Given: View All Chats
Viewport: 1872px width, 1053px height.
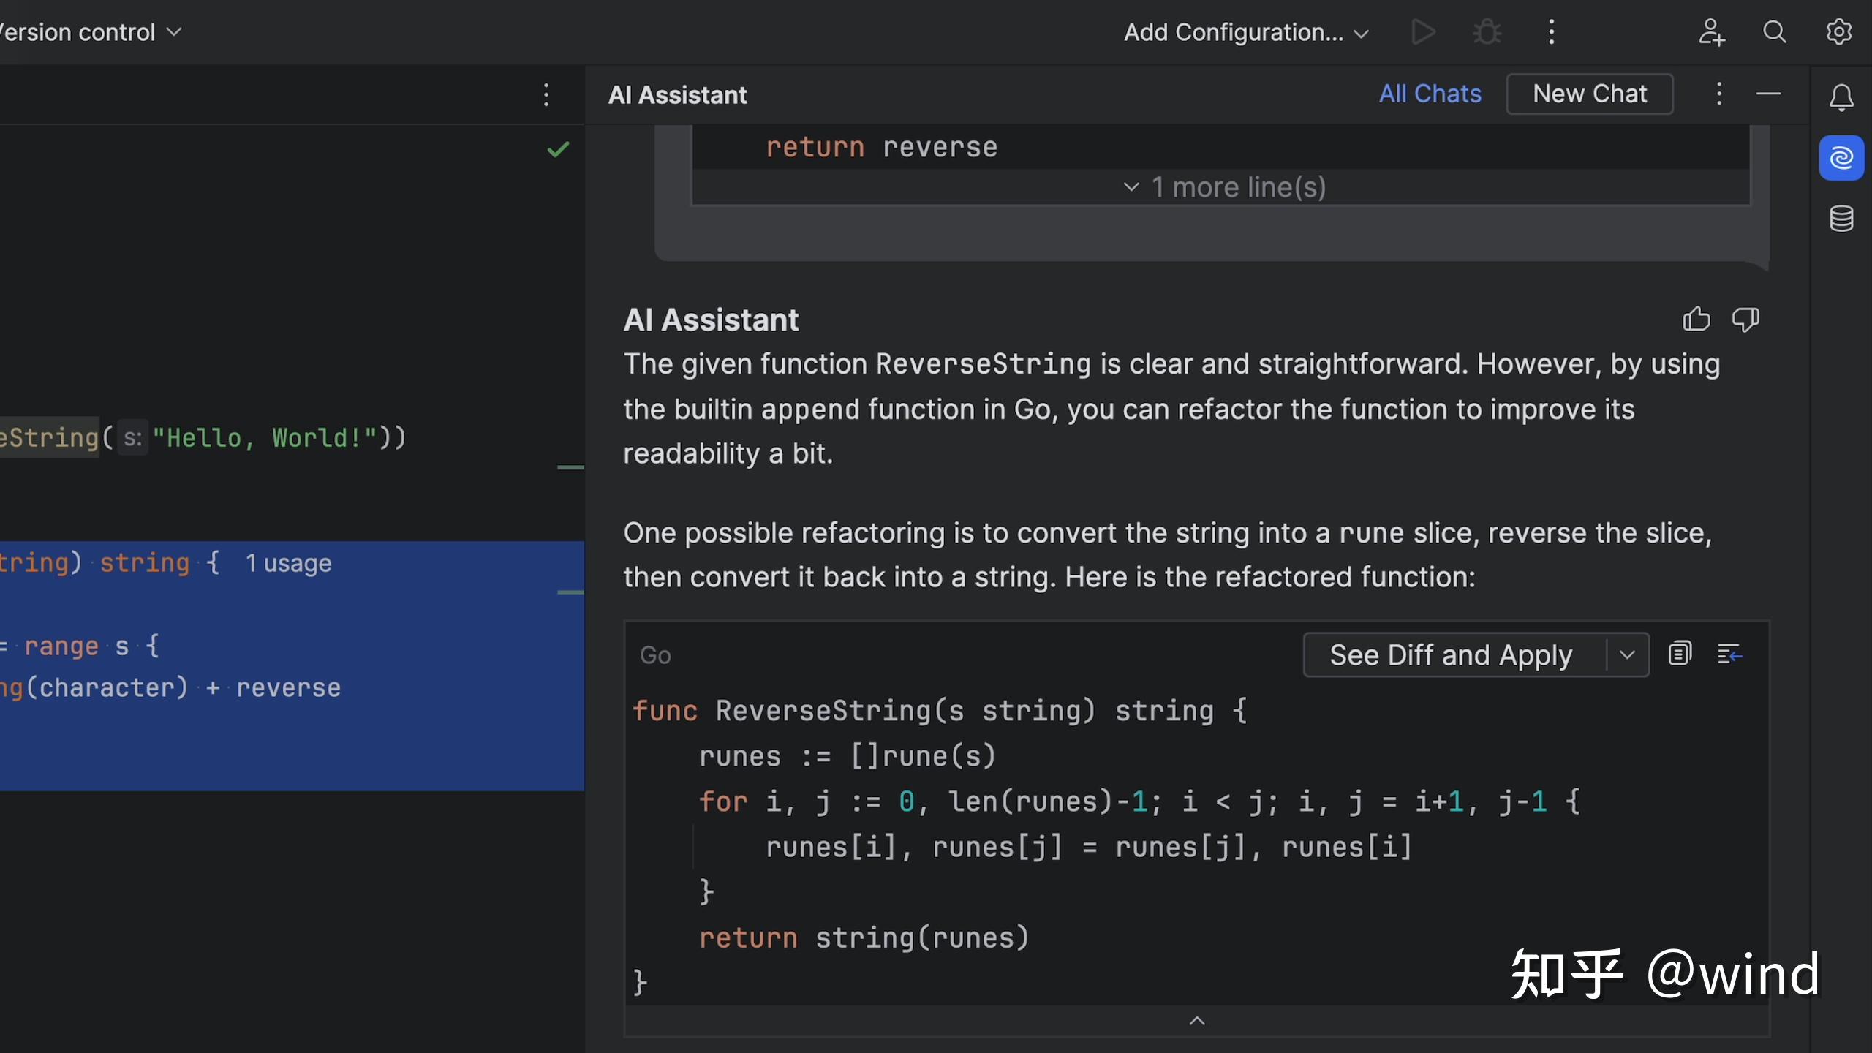Looking at the screenshot, I should click(1430, 94).
